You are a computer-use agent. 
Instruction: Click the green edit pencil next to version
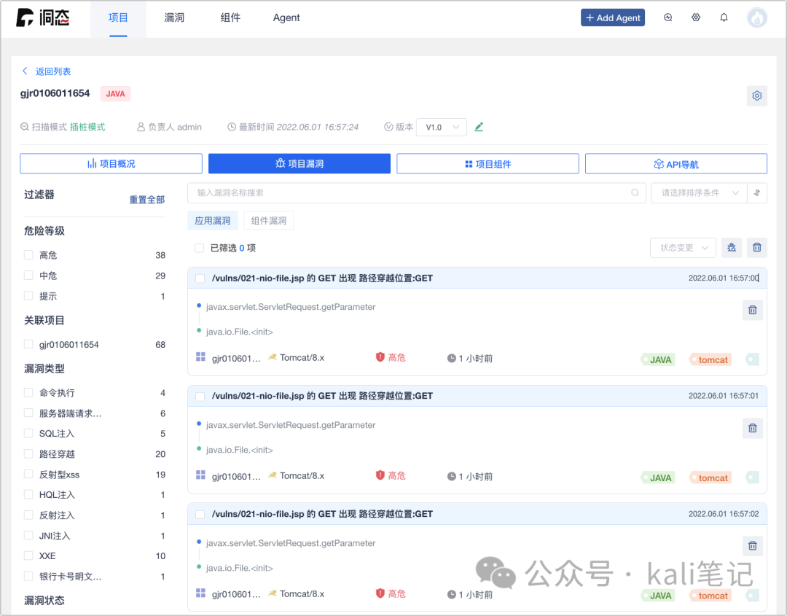[x=479, y=127]
